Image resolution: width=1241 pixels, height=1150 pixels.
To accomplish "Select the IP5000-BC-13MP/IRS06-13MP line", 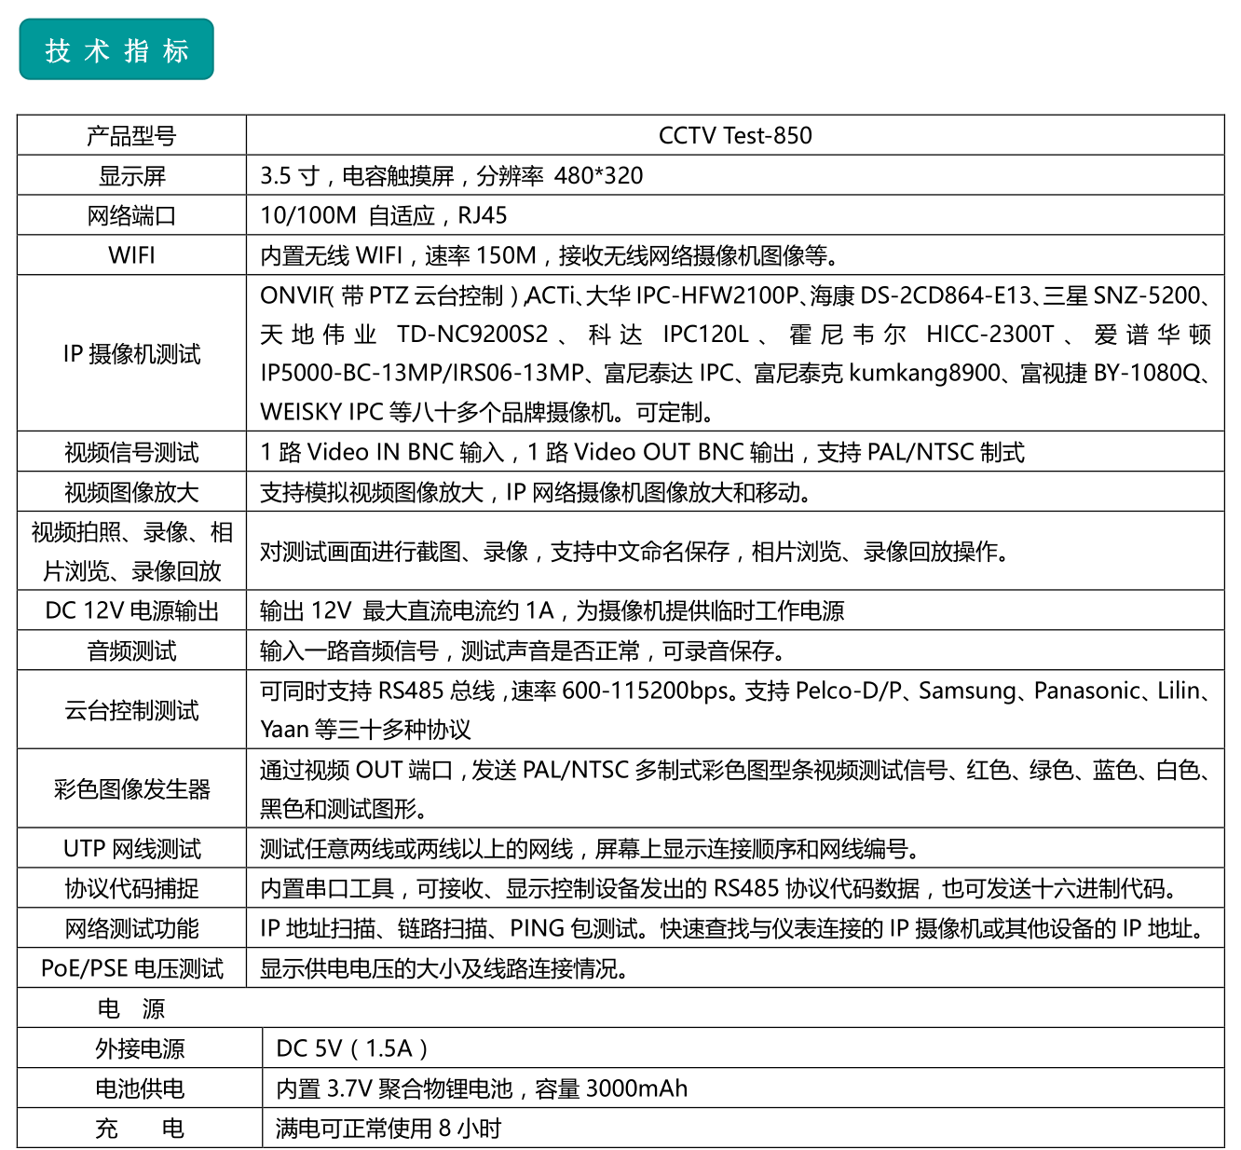I will tap(736, 374).
